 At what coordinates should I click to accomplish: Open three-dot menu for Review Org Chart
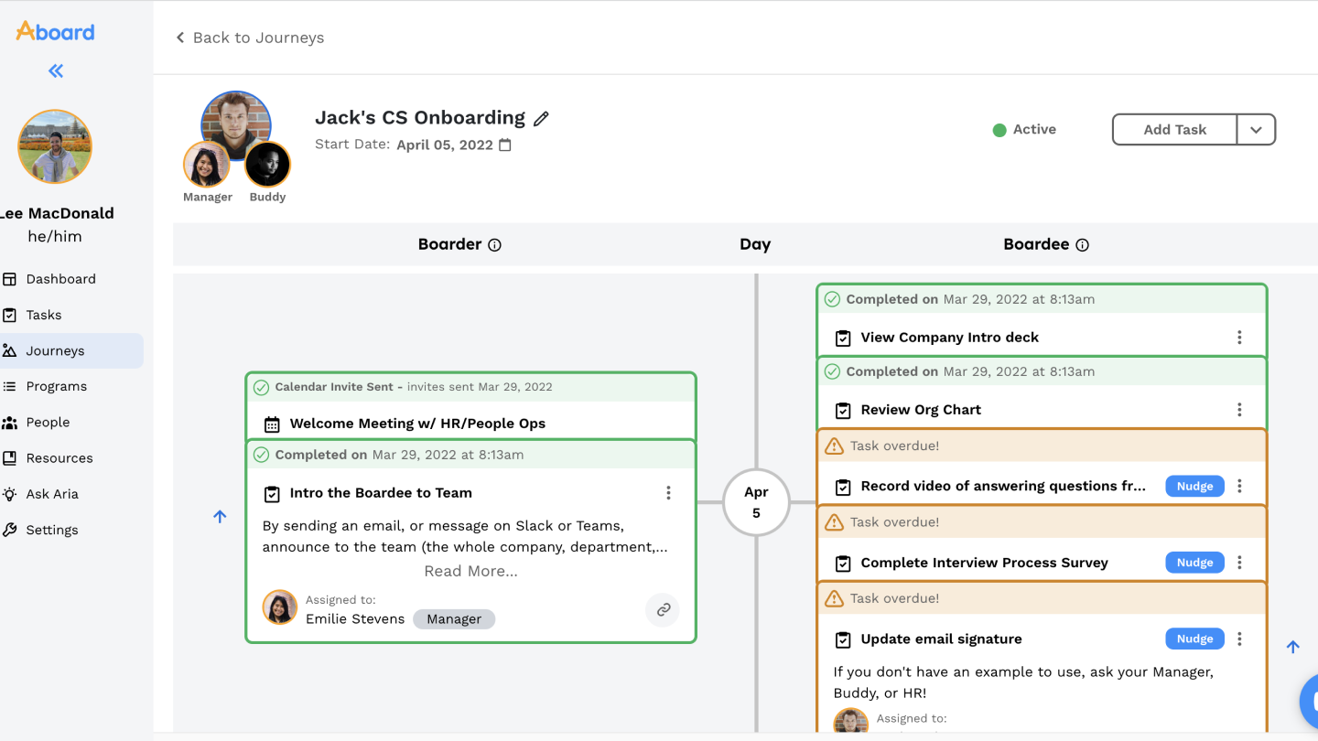point(1239,410)
